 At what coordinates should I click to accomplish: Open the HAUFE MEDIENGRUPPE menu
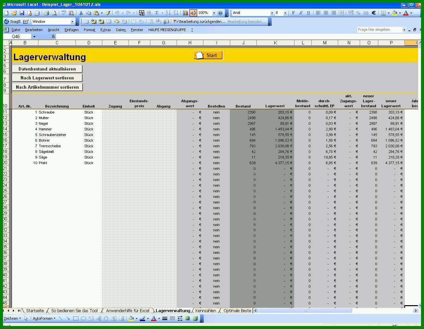click(167, 30)
